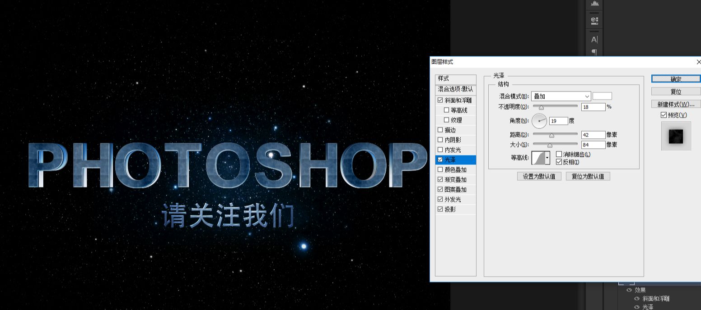Hide the 斜面和浮雕 effect eye icon
Viewport: 701px width, 310px height.
click(x=637, y=299)
